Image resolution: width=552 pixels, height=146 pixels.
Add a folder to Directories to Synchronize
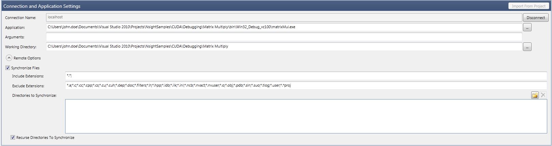(x=535, y=95)
